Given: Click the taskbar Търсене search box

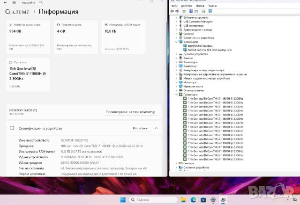Looking at the screenshot, I should [153, 200].
